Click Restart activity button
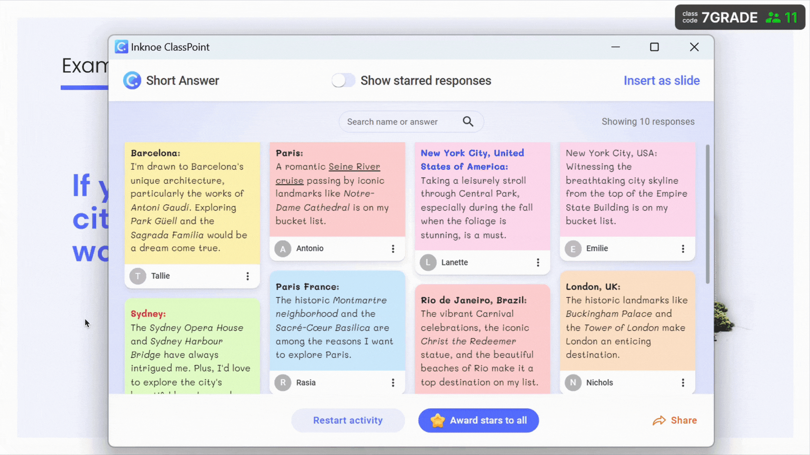The image size is (810, 455). point(348,420)
